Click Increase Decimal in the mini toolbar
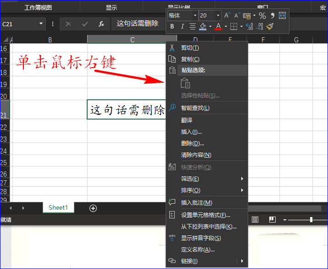328x269 pixels. tap(249, 27)
